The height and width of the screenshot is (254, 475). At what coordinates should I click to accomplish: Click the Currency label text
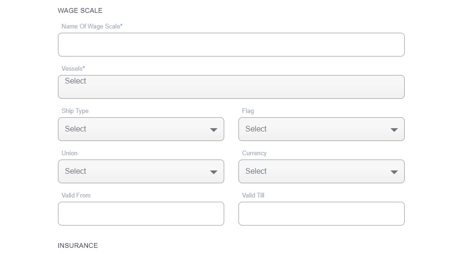coord(254,153)
